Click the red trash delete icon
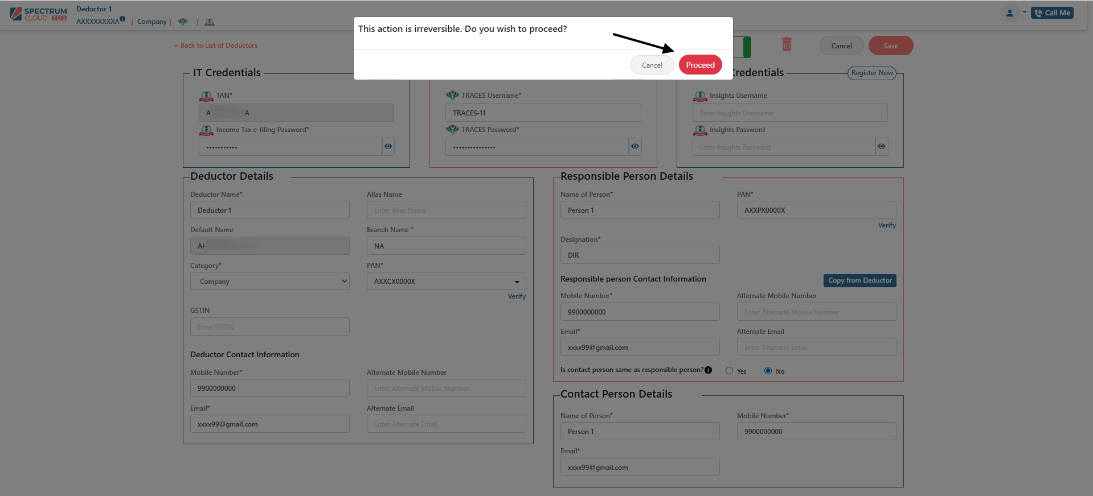This screenshot has width=1093, height=496. (x=787, y=44)
